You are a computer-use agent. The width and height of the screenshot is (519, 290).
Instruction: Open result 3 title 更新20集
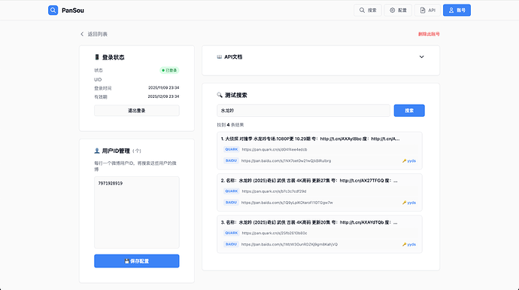(x=309, y=222)
